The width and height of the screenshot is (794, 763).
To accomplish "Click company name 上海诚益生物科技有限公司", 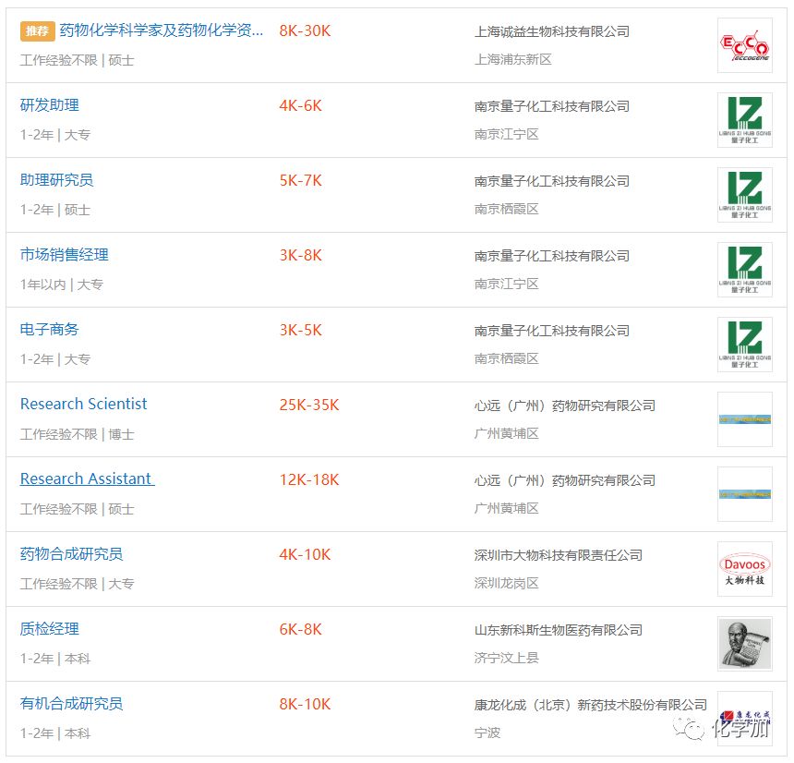I will (551, 31).
